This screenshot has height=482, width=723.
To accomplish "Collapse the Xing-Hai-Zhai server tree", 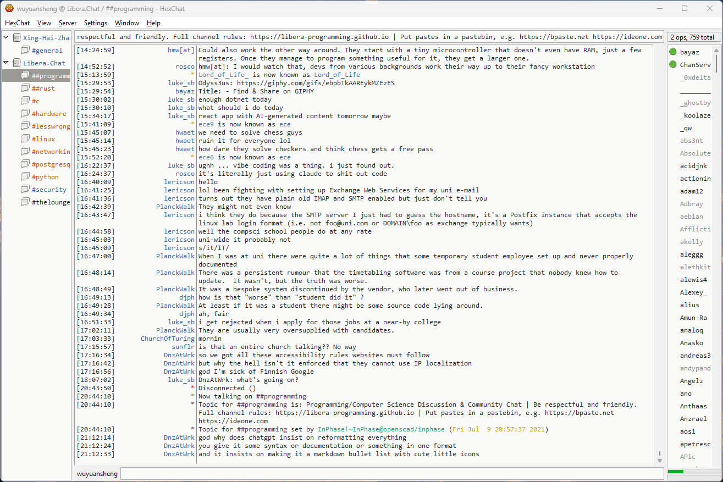I will click(x=6, y=38).
